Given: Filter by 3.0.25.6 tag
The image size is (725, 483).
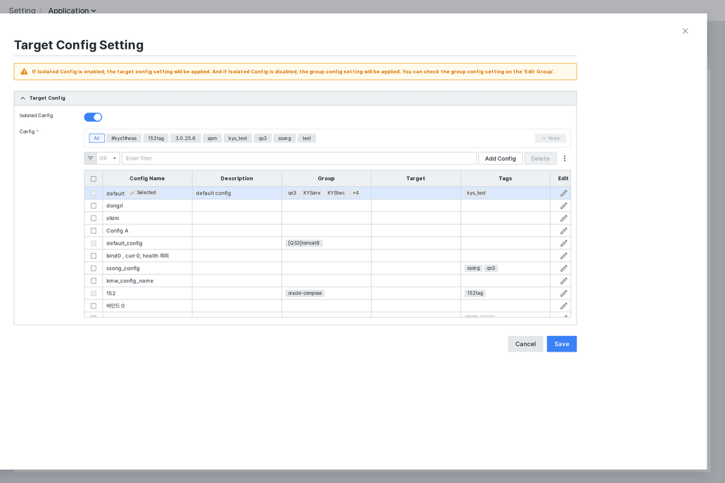Looking at the screenshot, I should point(185,138).
